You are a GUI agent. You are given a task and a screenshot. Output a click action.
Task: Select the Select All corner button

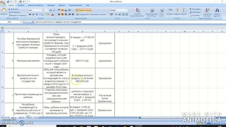point(2,31)
